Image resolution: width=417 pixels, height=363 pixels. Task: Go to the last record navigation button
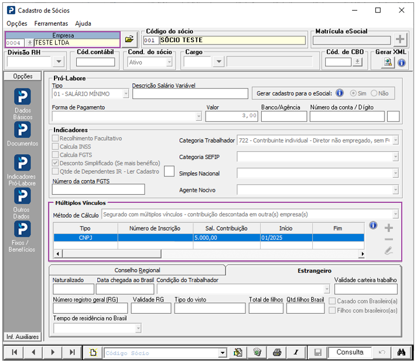coord(72,352)
